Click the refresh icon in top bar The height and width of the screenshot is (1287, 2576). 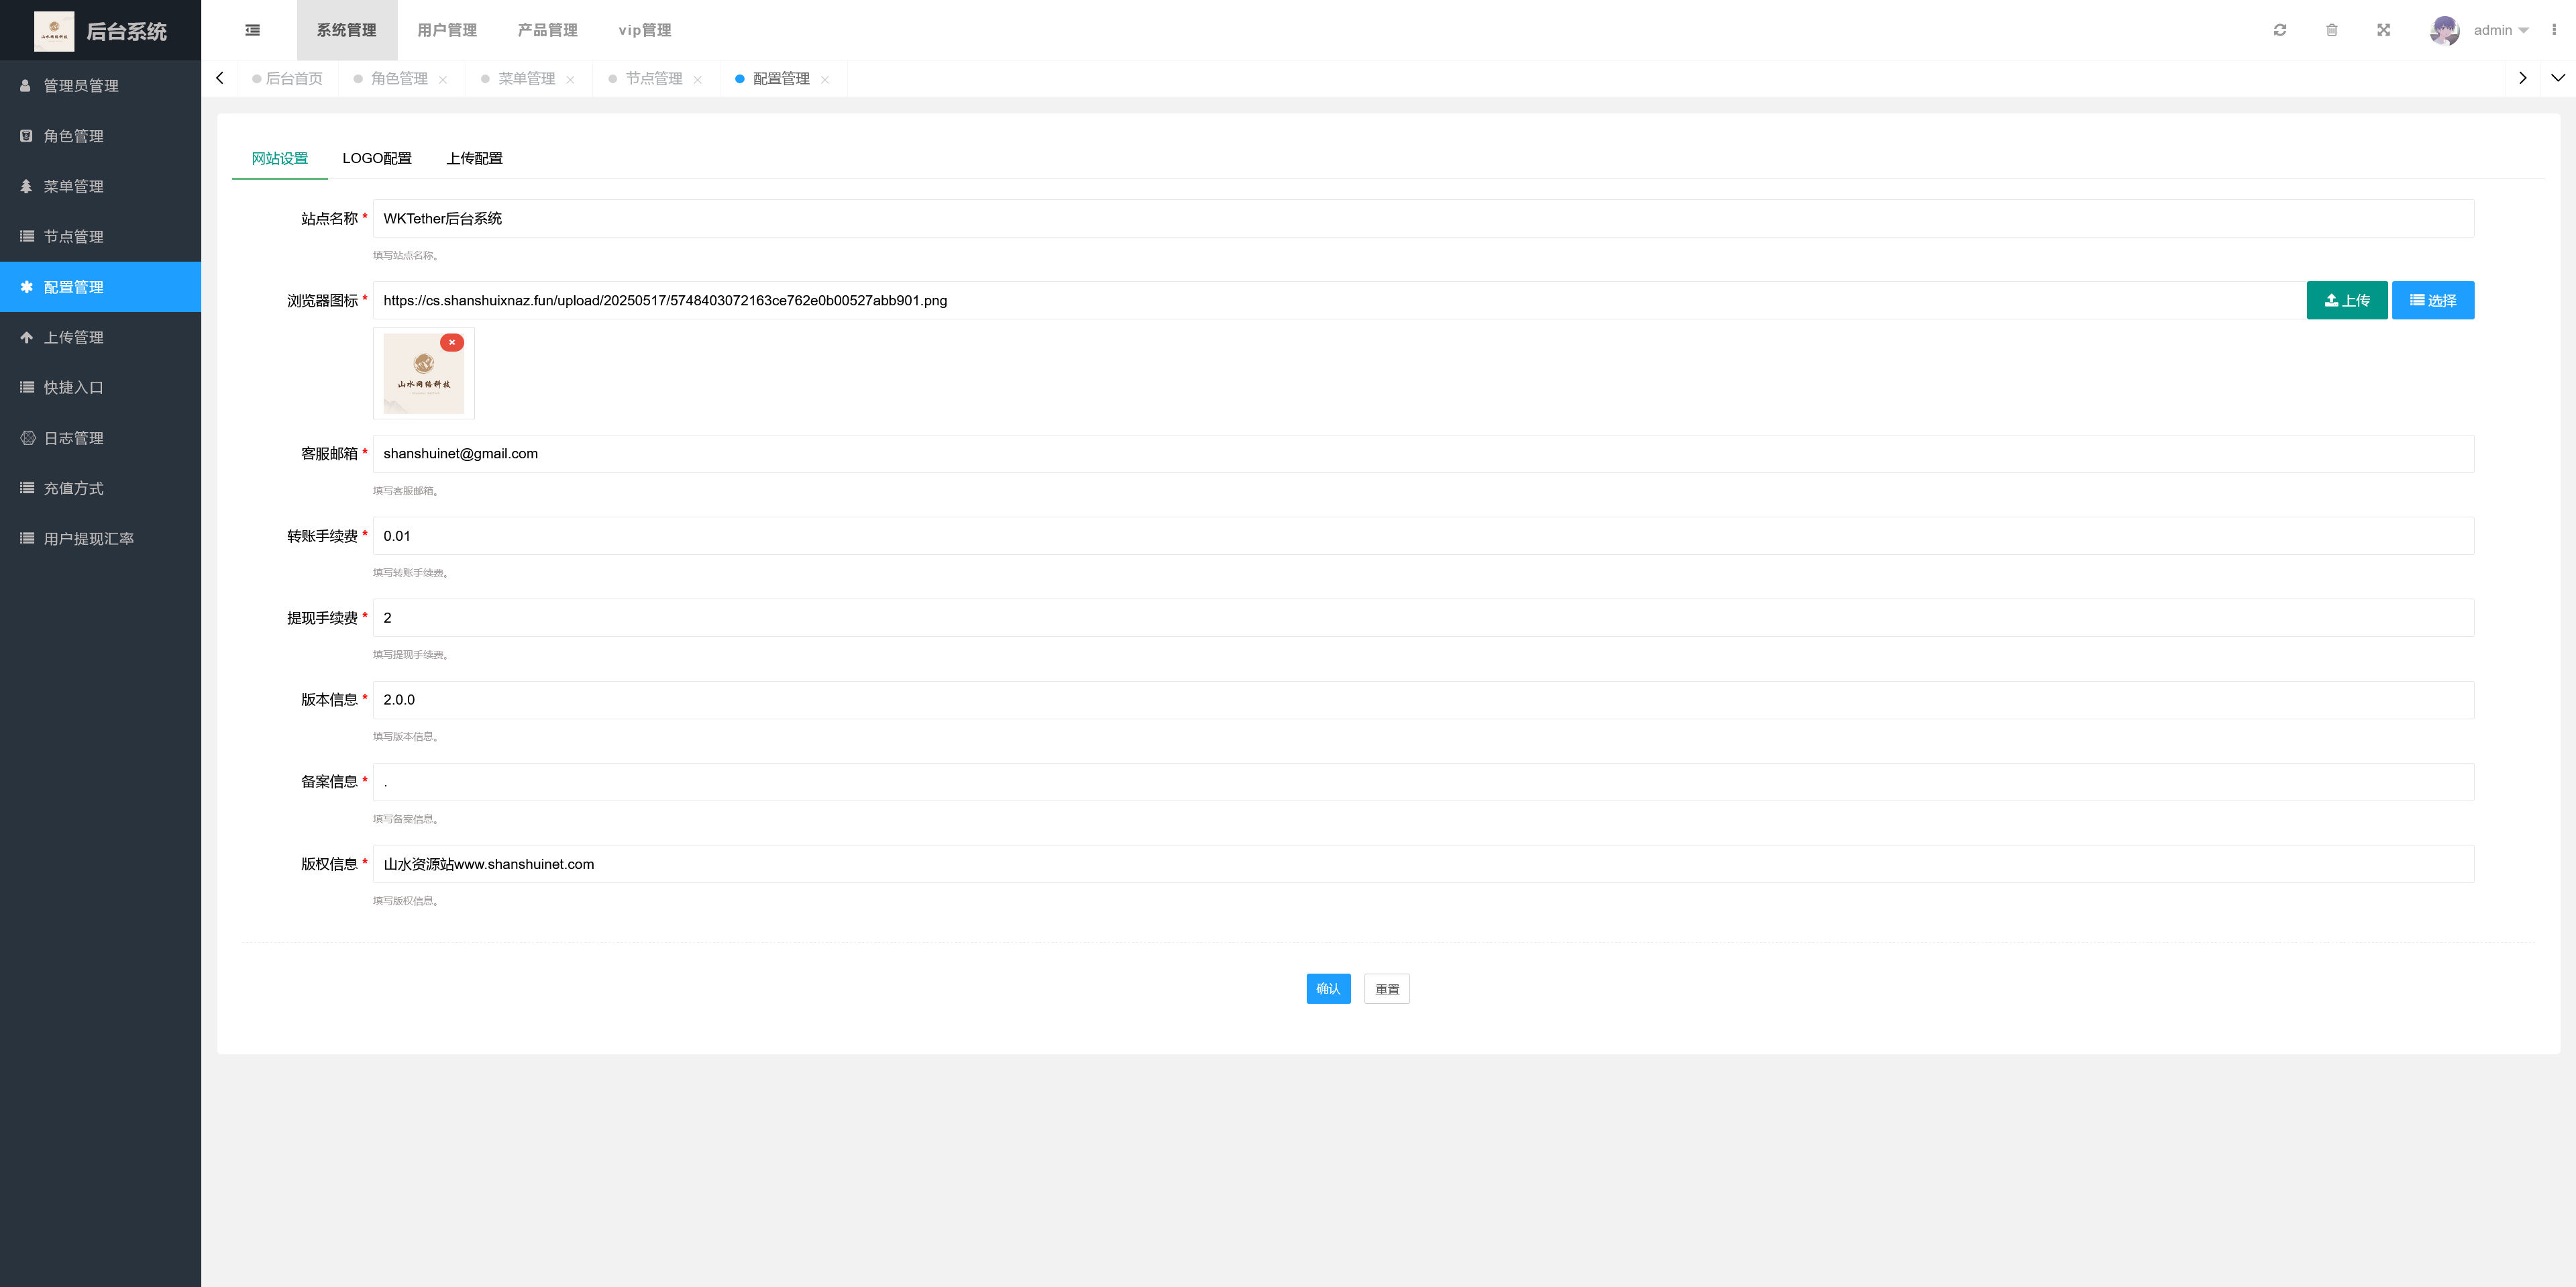2279,30
